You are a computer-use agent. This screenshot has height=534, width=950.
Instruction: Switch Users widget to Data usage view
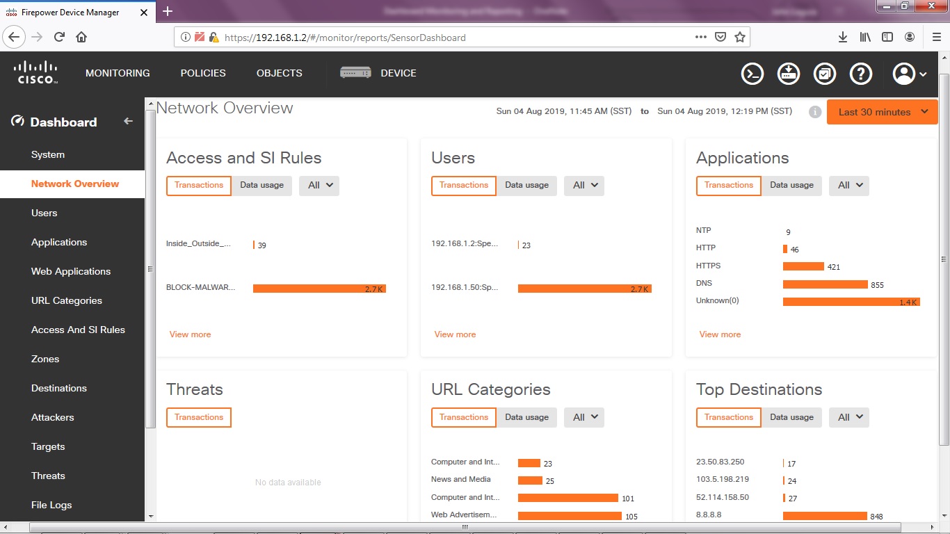[x=526, y=185]
